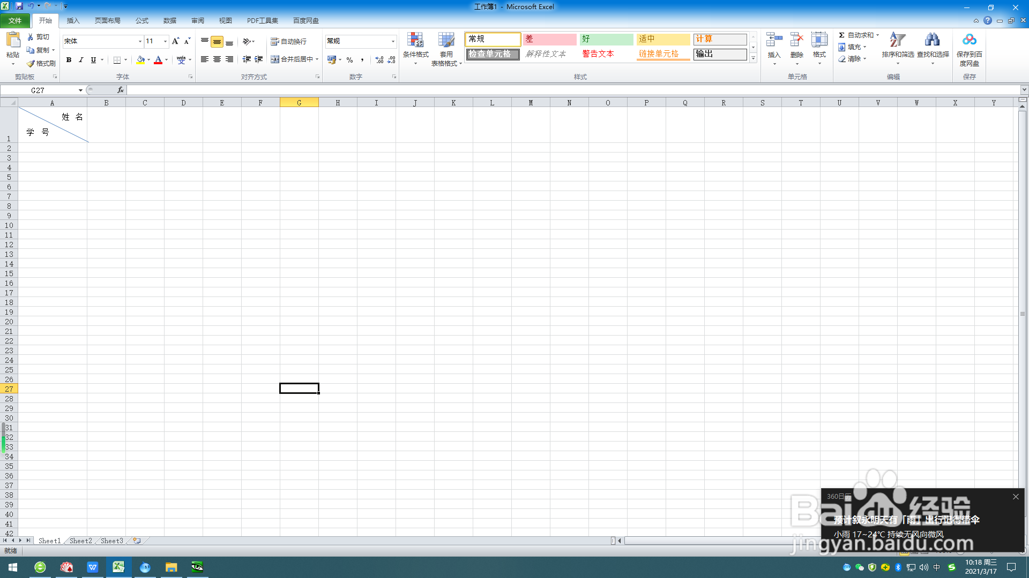Toggle middle vertical alignment

217,41
